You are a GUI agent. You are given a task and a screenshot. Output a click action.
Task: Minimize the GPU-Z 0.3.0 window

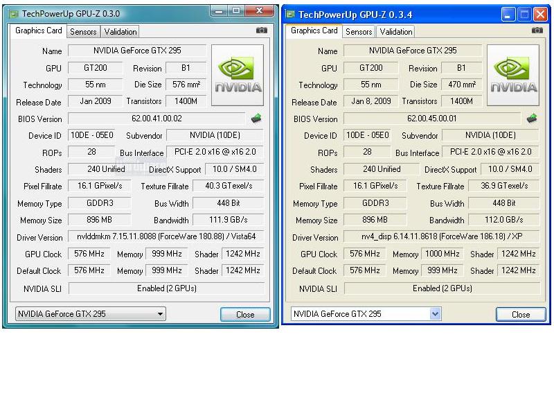click(x=219, y=11)
